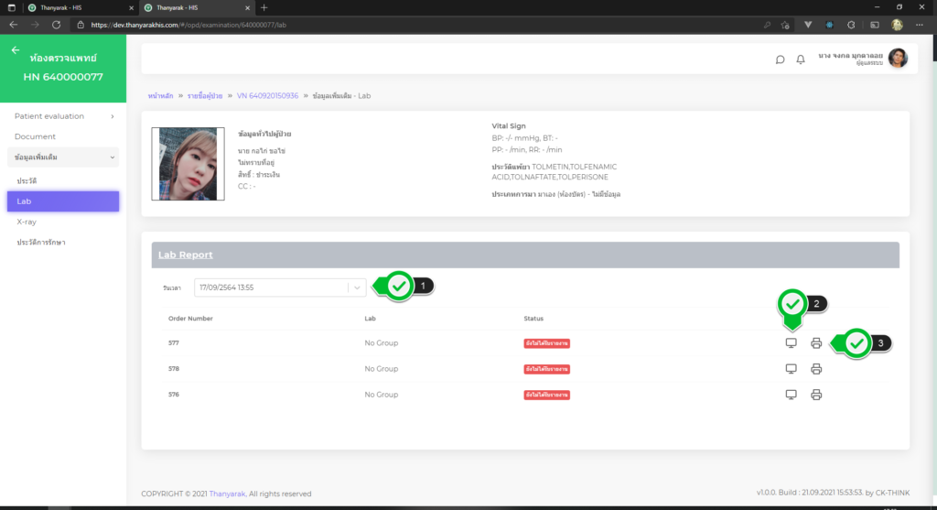Open the Document sidebar item
This screenshot has width=937, height=510.
[35, 136]
